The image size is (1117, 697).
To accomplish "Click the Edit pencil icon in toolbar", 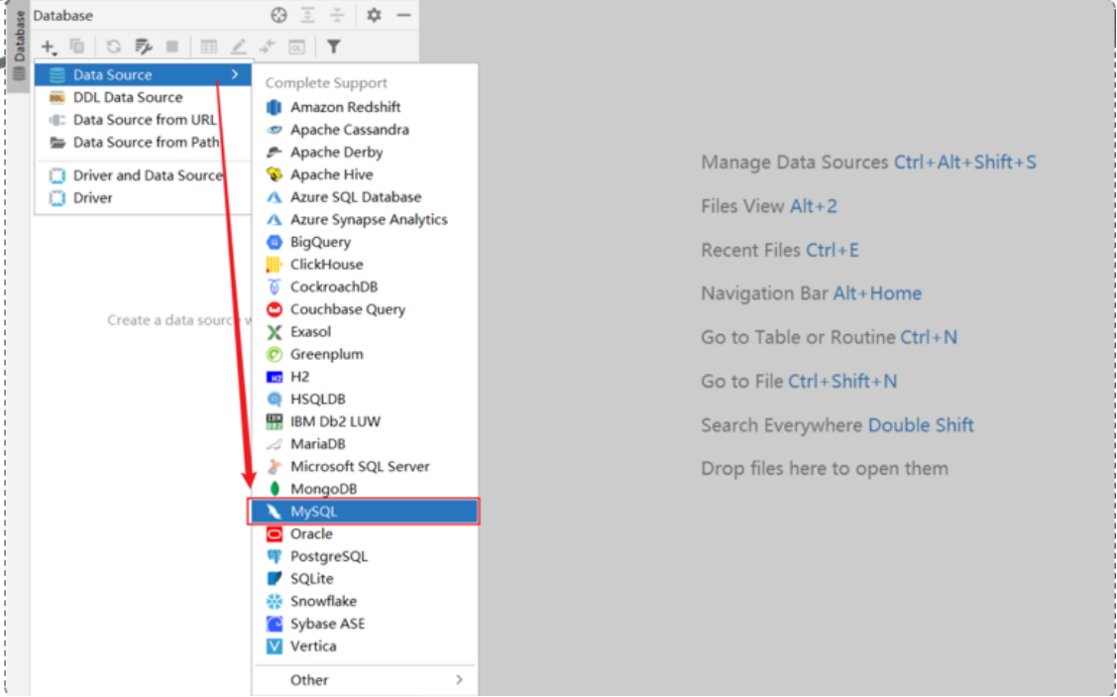I will [x=238, y=47].
